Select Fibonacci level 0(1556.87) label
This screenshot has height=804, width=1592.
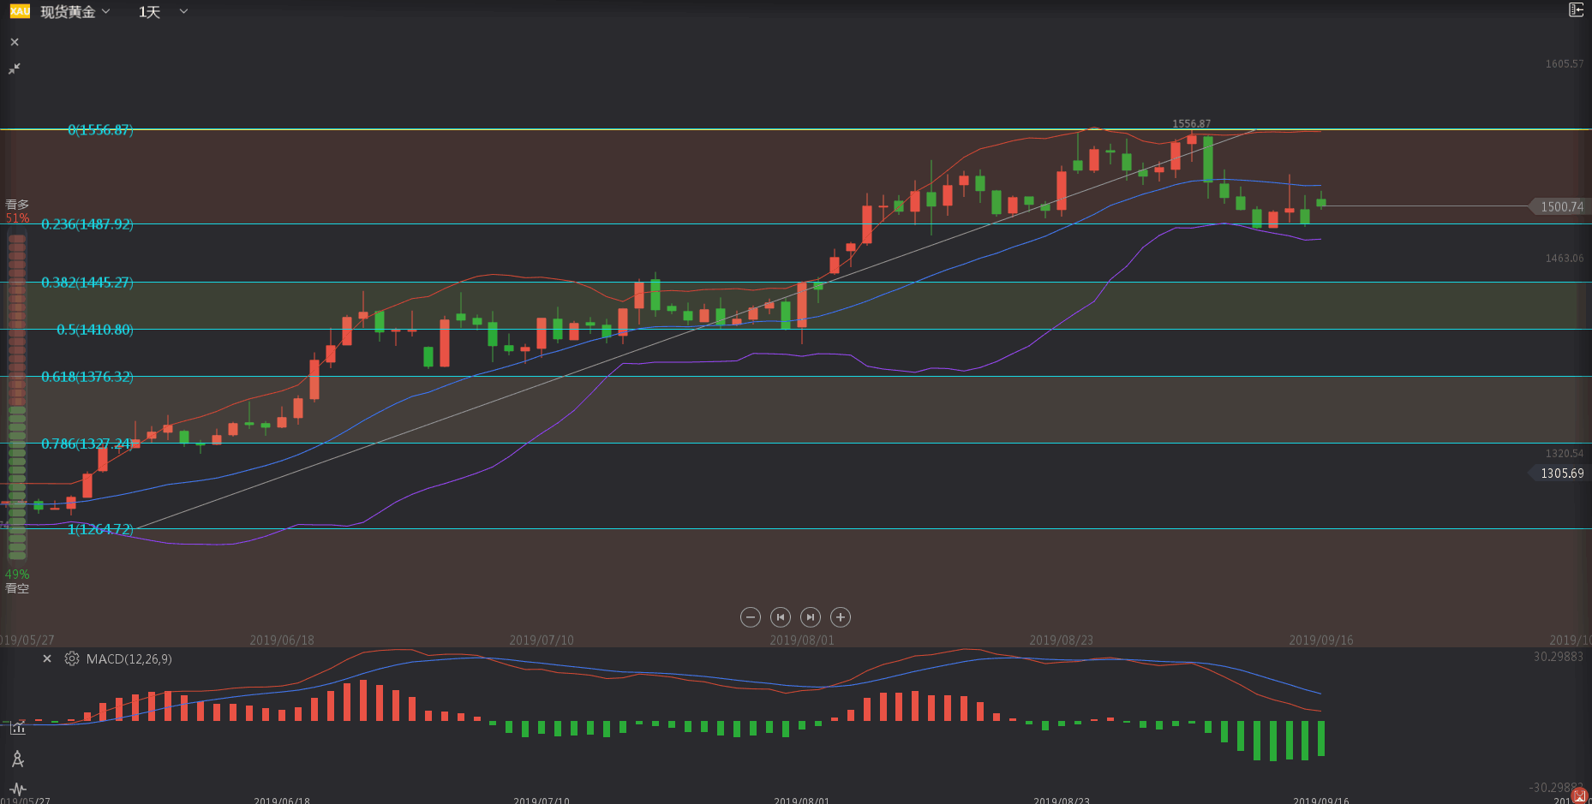(100, 130)
